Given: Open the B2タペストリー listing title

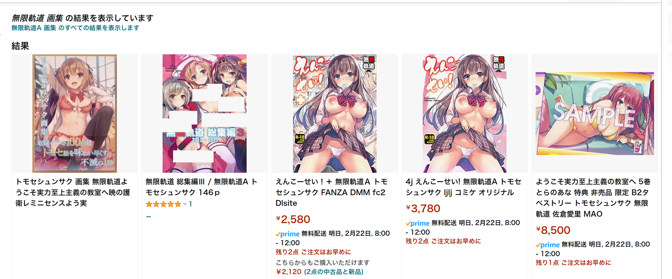Looking at the screenshot, I should [593, 198].
